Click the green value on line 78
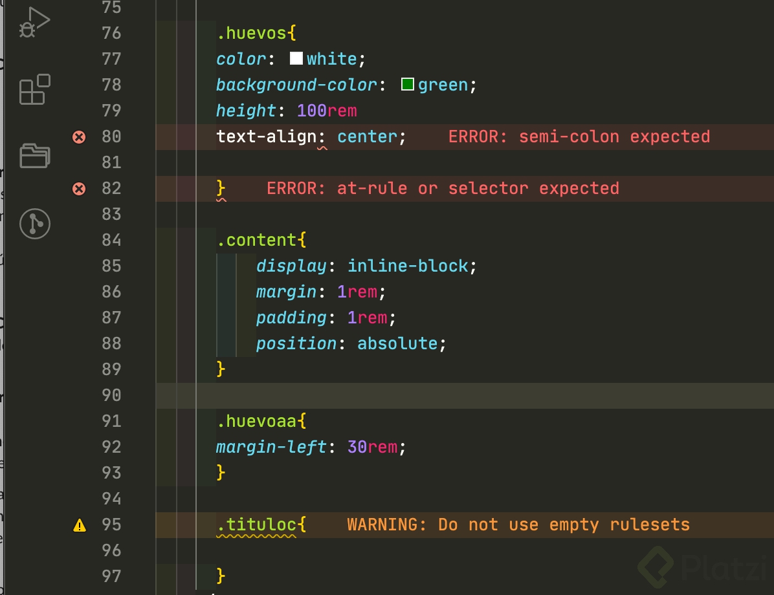 (x=443, y=85)
